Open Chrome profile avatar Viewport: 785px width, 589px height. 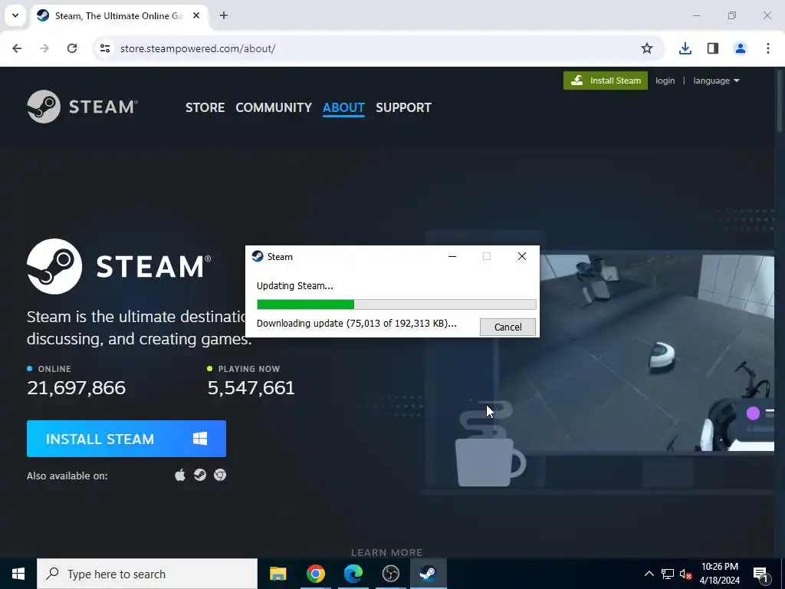pyautogui.click(x=741, y=48)
